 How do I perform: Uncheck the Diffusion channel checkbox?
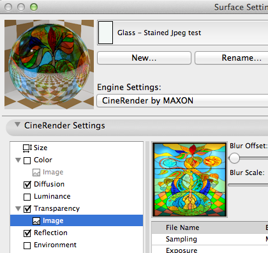coord(27,185)
